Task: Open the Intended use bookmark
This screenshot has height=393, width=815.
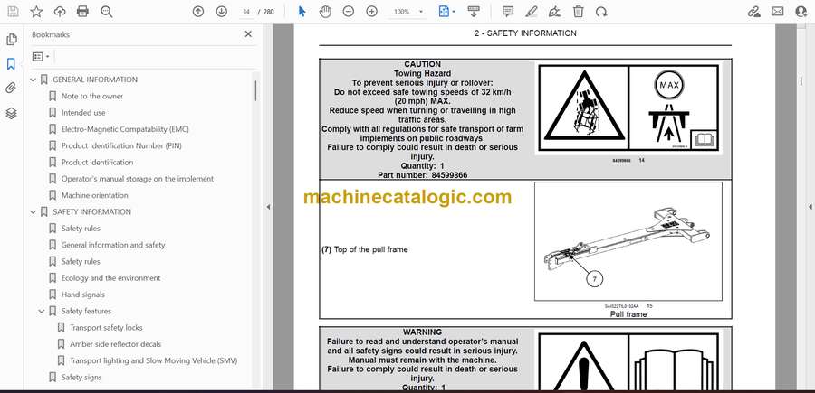Action: click(83, 113)
